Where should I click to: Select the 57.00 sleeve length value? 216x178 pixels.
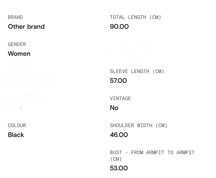(x=118, y=81)
